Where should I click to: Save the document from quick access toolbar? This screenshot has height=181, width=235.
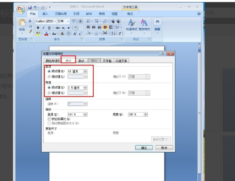[30, 7]
